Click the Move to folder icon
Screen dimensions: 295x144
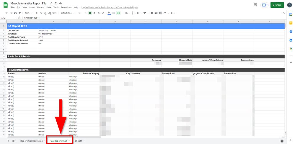pos(56,3)
